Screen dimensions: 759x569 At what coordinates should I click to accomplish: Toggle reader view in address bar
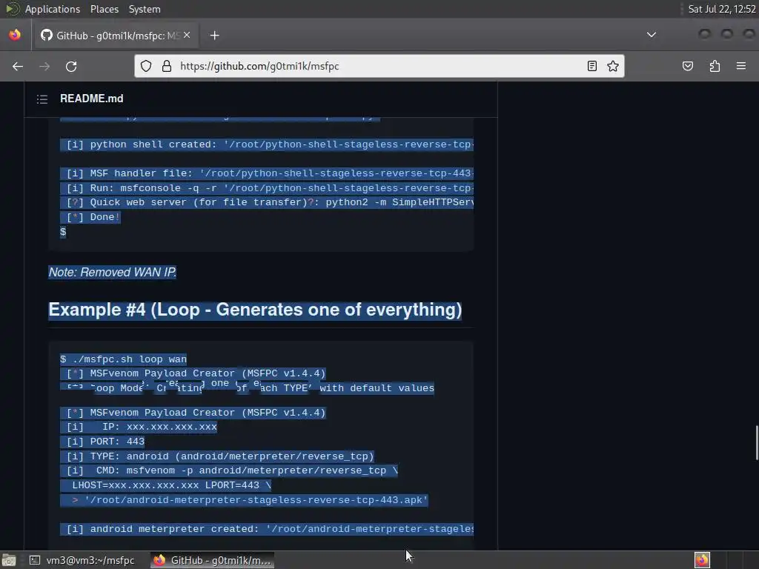point(591,66)
